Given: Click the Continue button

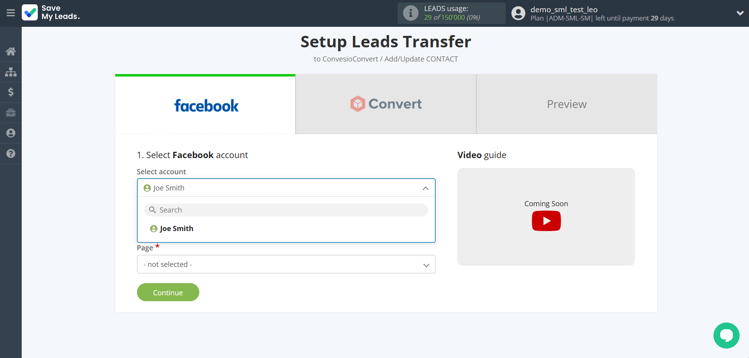Looking at the screenshot, I should (x=168, y=292).
